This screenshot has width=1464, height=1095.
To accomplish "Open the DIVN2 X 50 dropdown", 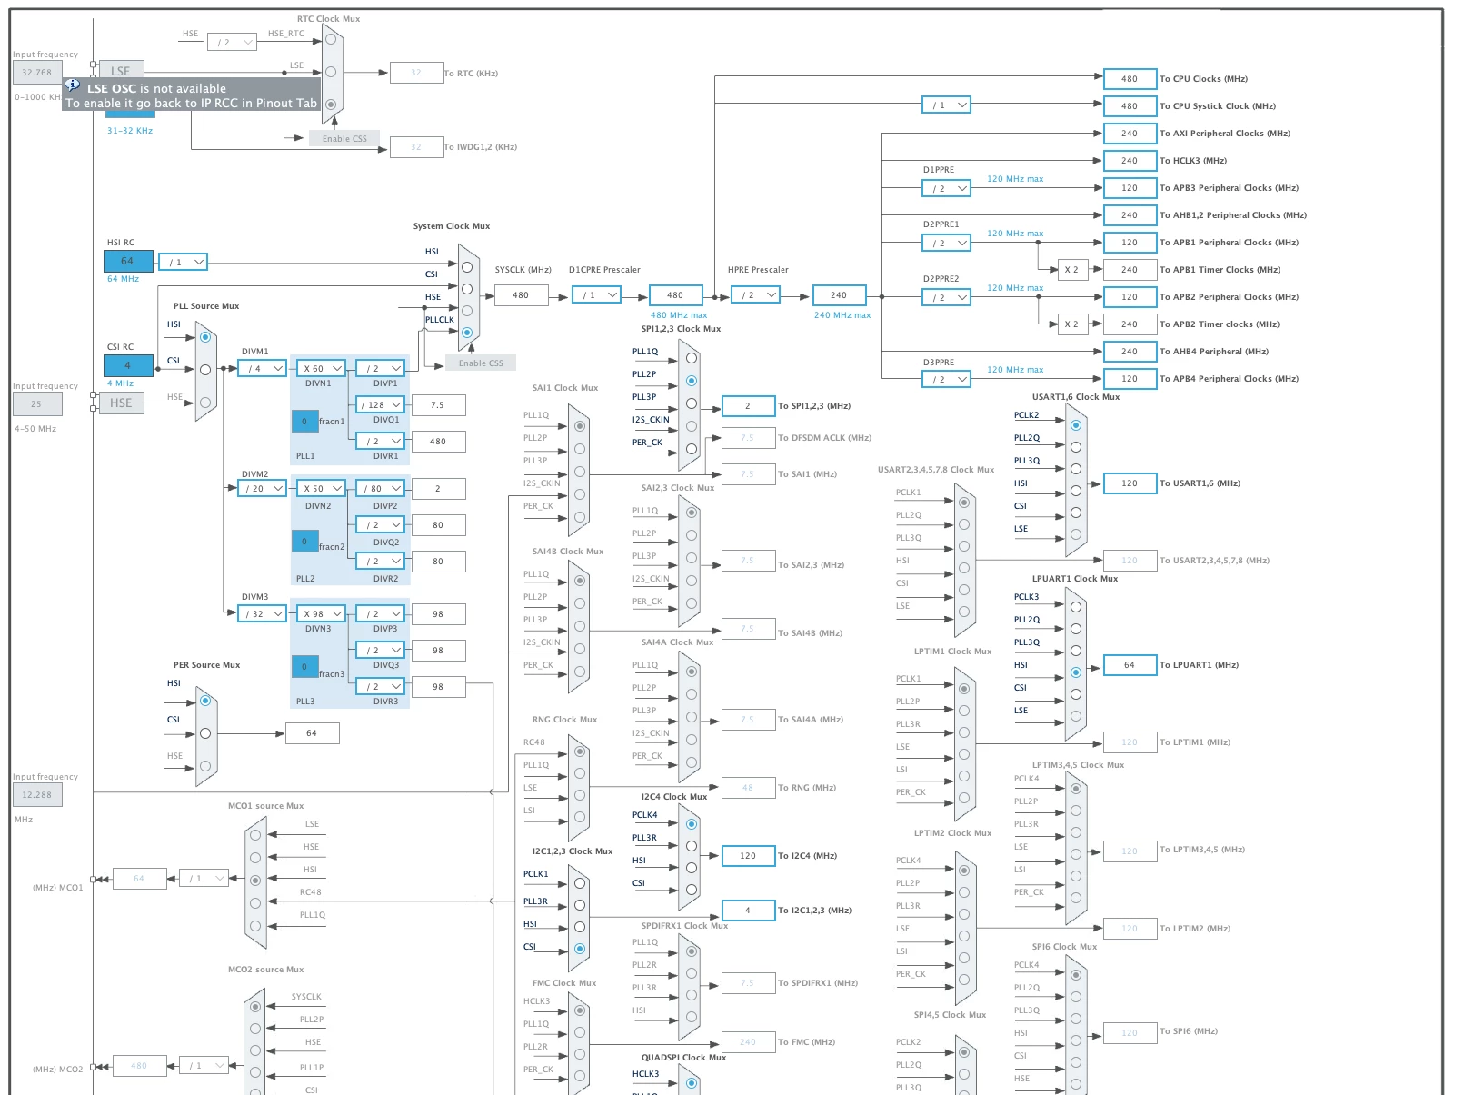I will pyautogui.click(x=322, y=488).
